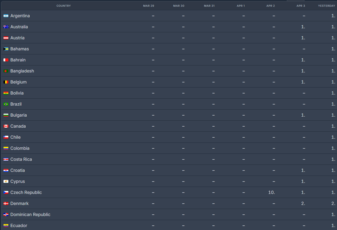Click the Costa Rica country name

coord(21,159)
